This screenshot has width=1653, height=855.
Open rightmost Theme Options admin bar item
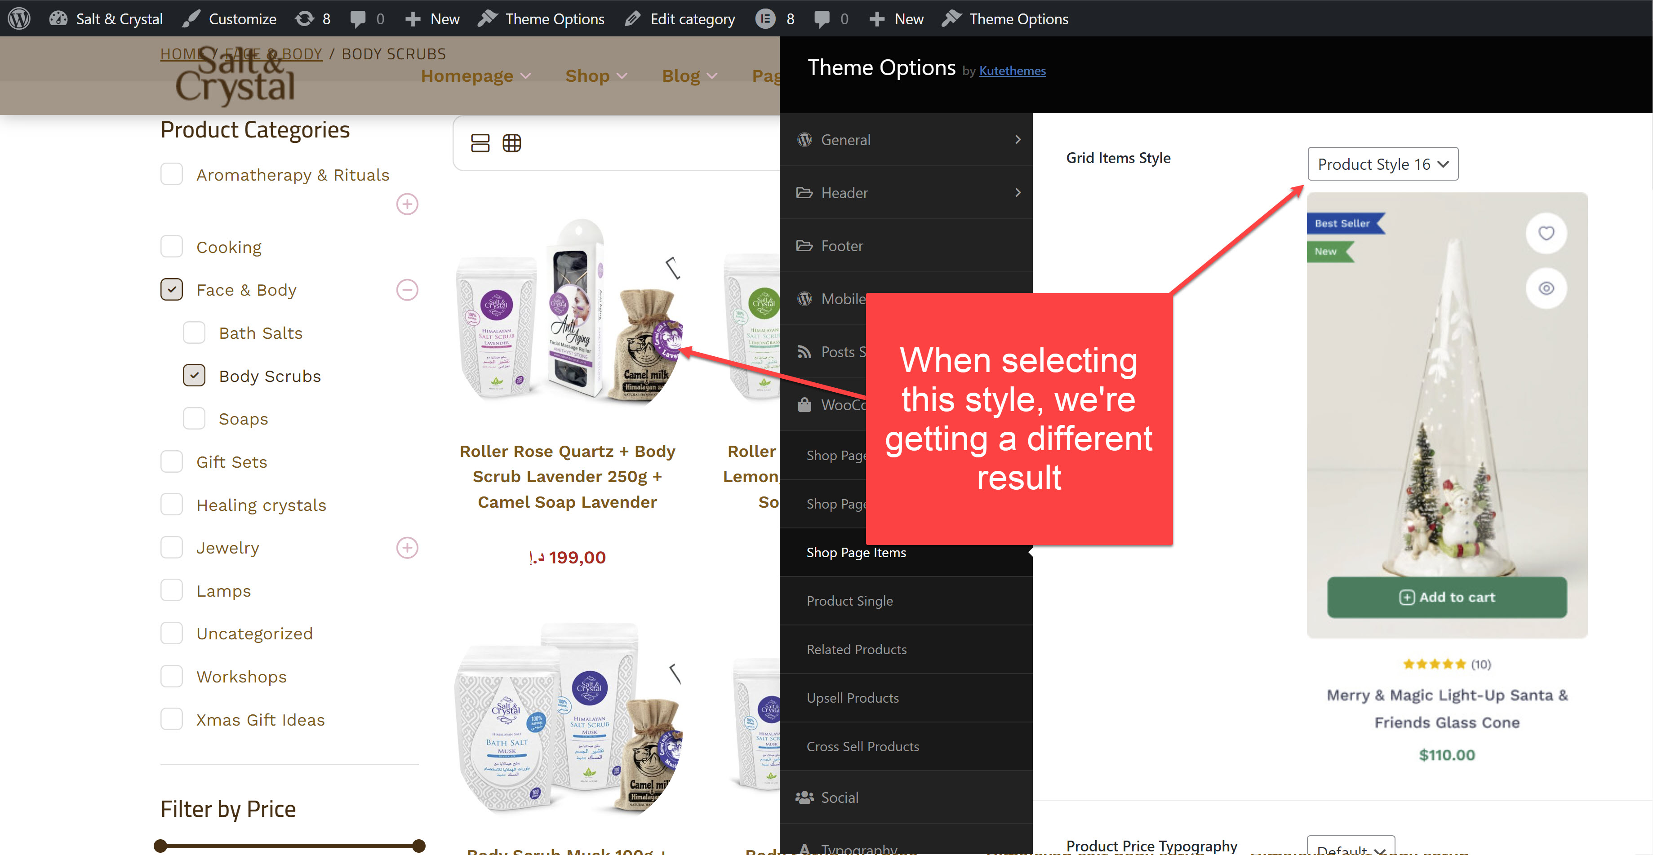(x=1005, y=18)
